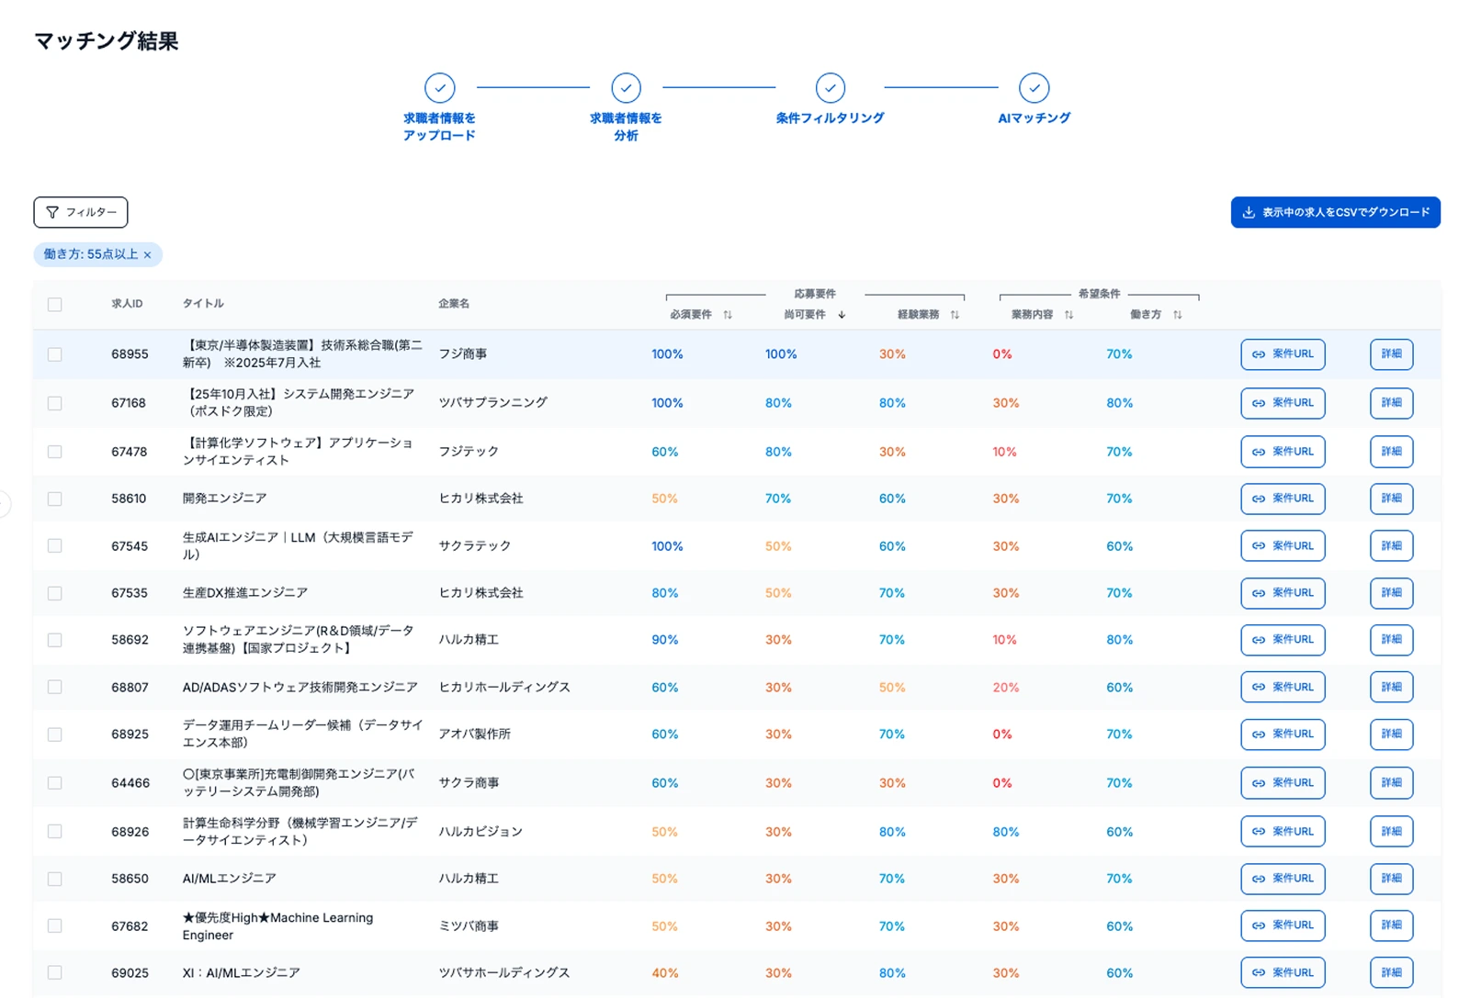1470x998 pixels.
Task: View 詳細 for job 69025
Action: point(1392,973)
